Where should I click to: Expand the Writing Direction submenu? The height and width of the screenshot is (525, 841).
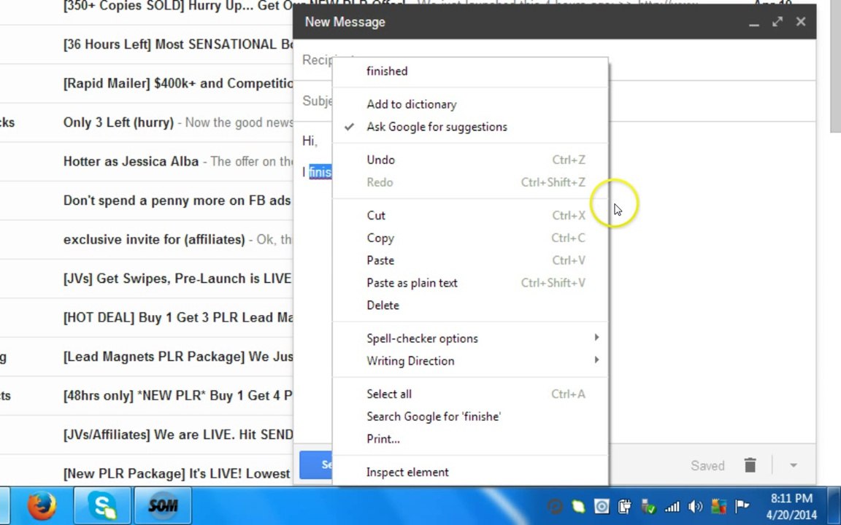470,361
